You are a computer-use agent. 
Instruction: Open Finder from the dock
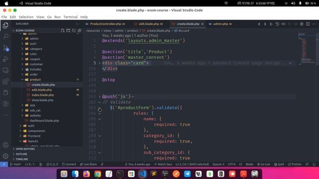coord(75,174)
